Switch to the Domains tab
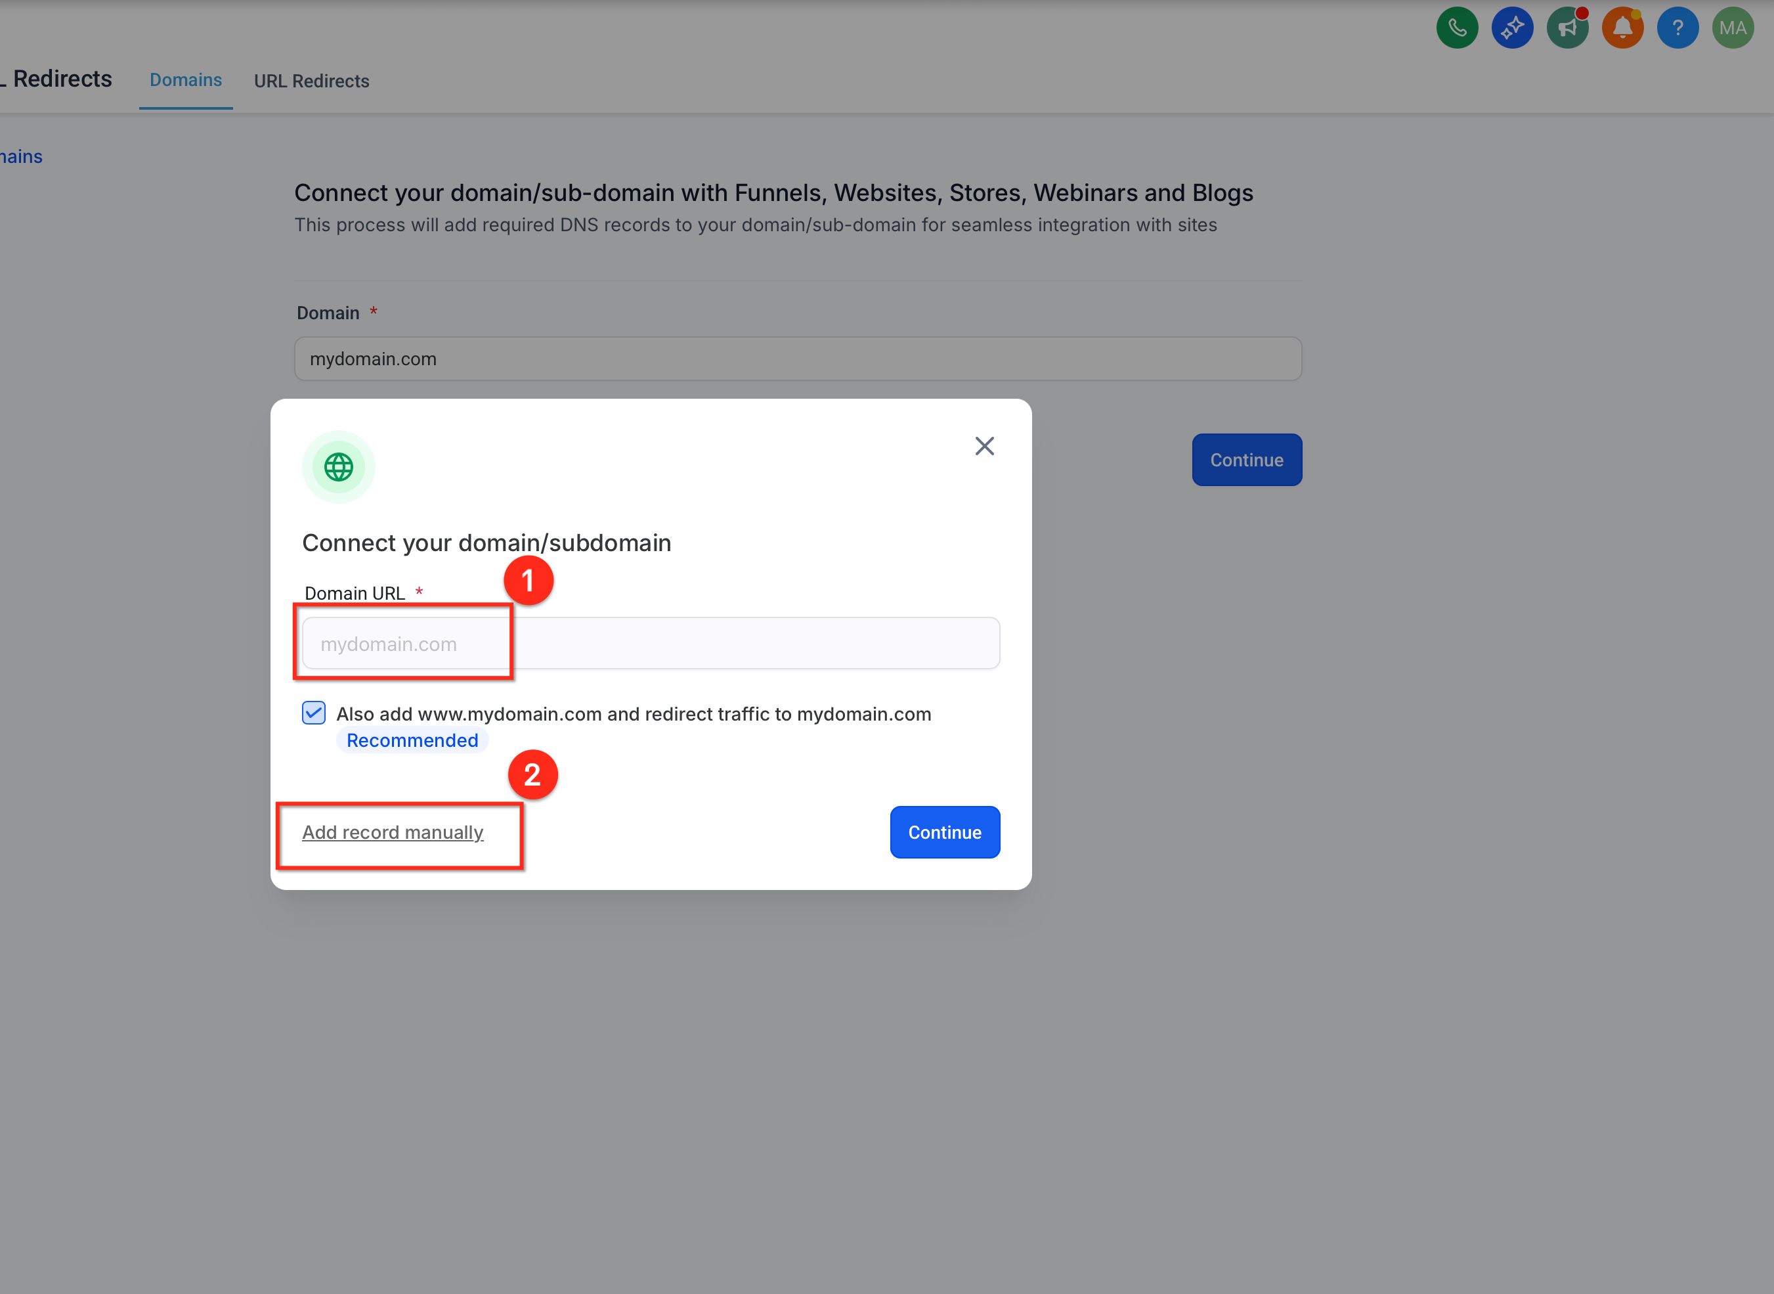This screenshot has width=1774, height=1294. tap(186, 80)
